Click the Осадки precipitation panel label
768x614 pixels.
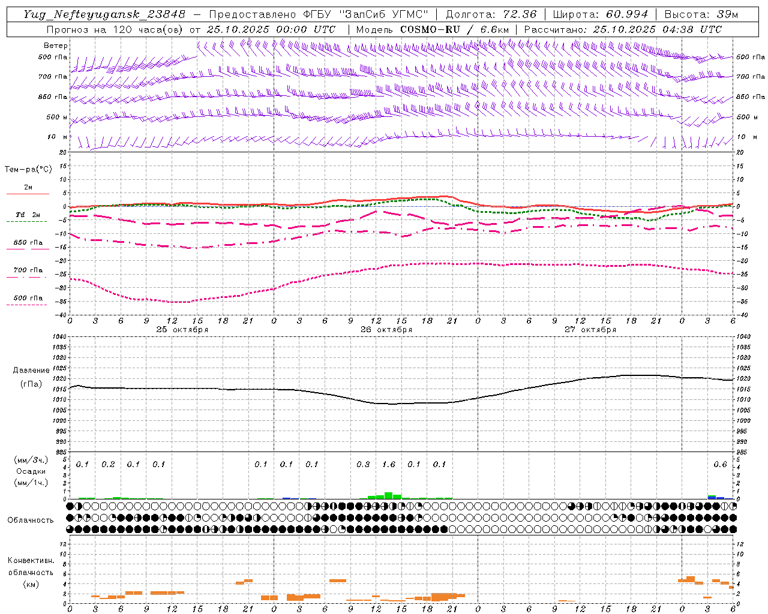pos(31,471)
